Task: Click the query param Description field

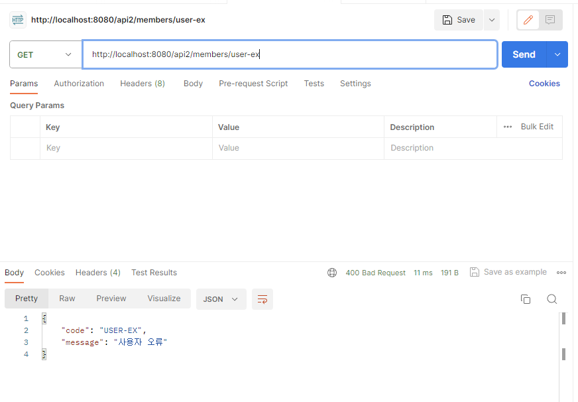Action: (x=473, y=148)
